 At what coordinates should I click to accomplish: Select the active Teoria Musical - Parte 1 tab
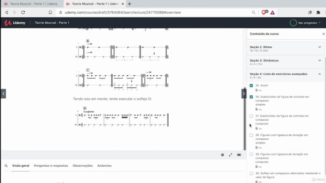95,4
